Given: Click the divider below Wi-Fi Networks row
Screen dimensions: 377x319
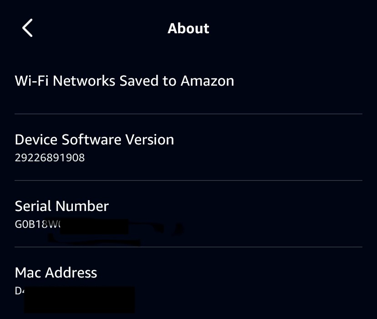Looking at the screenshot, I should [188, 113].
